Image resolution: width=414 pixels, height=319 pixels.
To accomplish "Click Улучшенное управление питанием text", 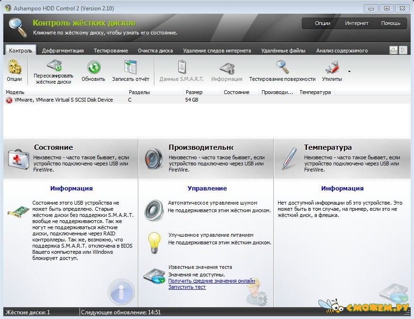I will coord(211,235).
